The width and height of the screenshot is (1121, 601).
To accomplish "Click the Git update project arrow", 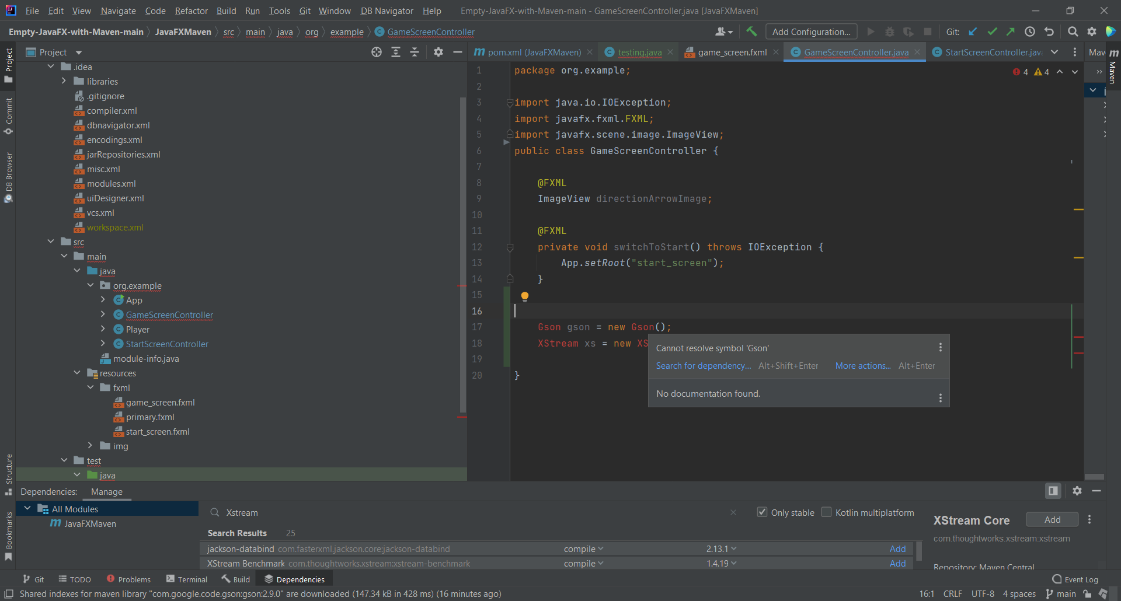I will click(x=973, y=32).
